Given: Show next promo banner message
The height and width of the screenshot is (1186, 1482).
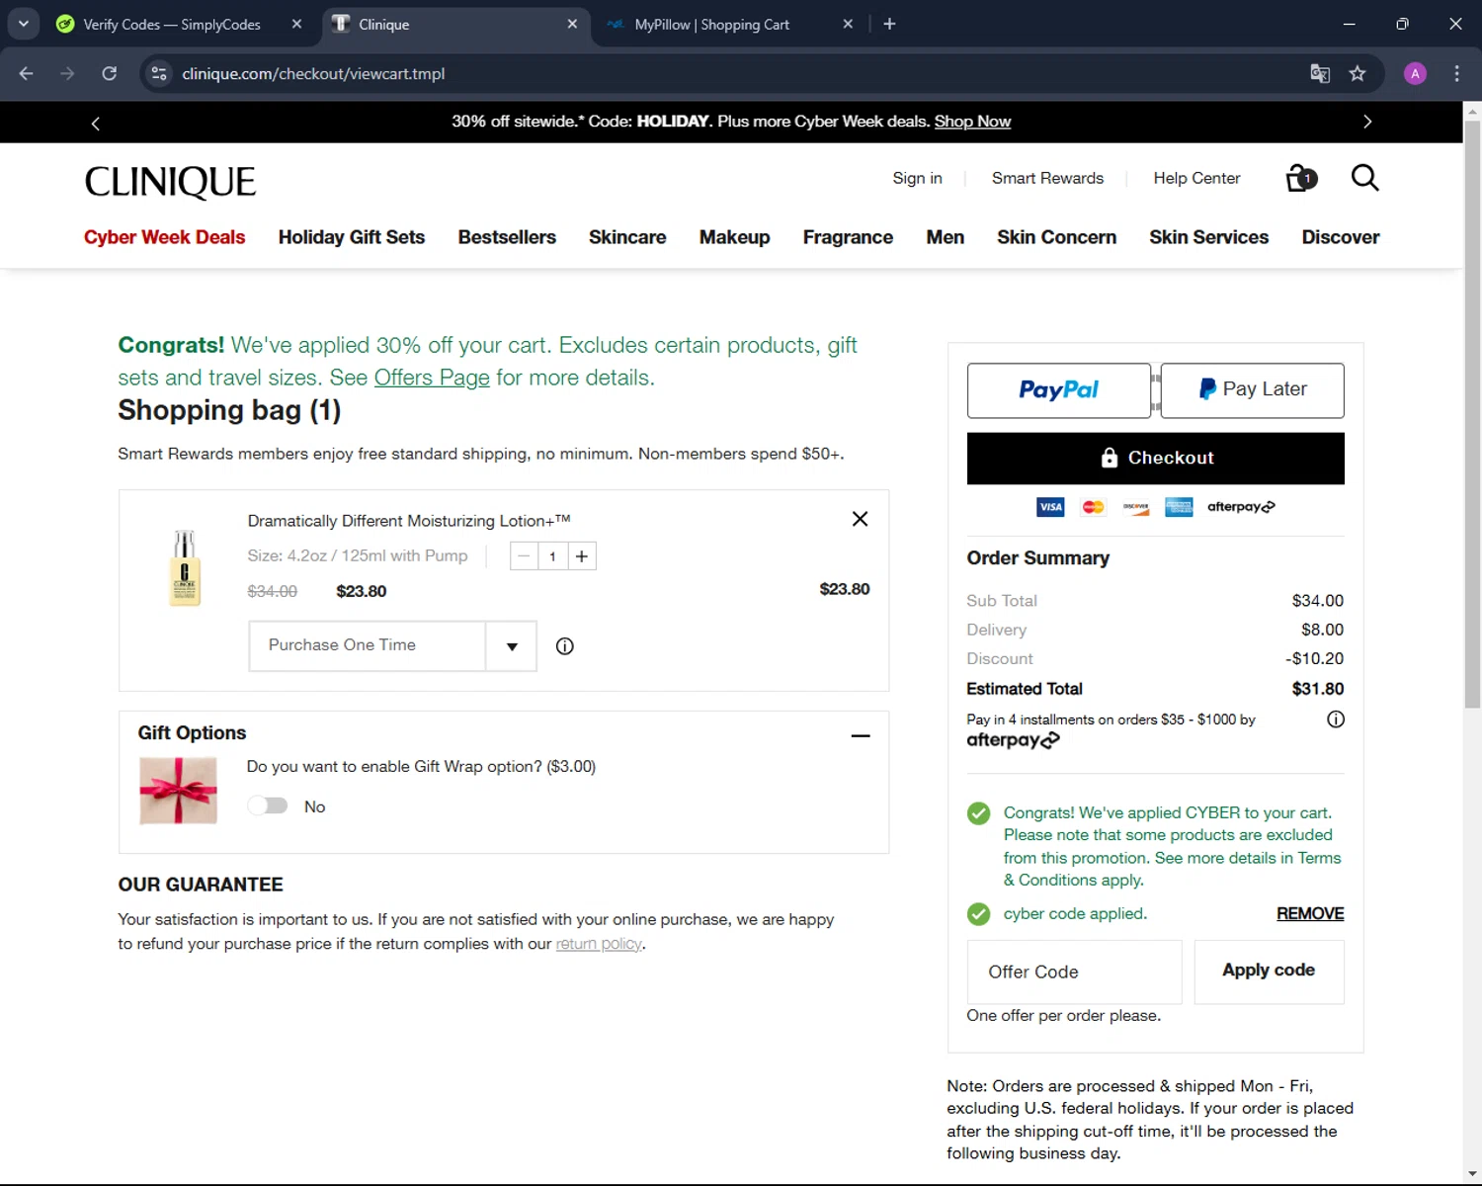Looking at the screenshot, I should tap(1367, 122).
